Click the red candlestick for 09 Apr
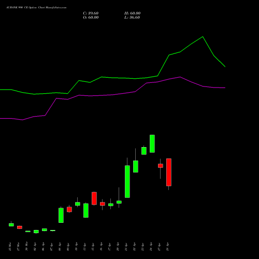Image resolution: width=259 pixels, height=259 pixels. click(x=69, y=209)
